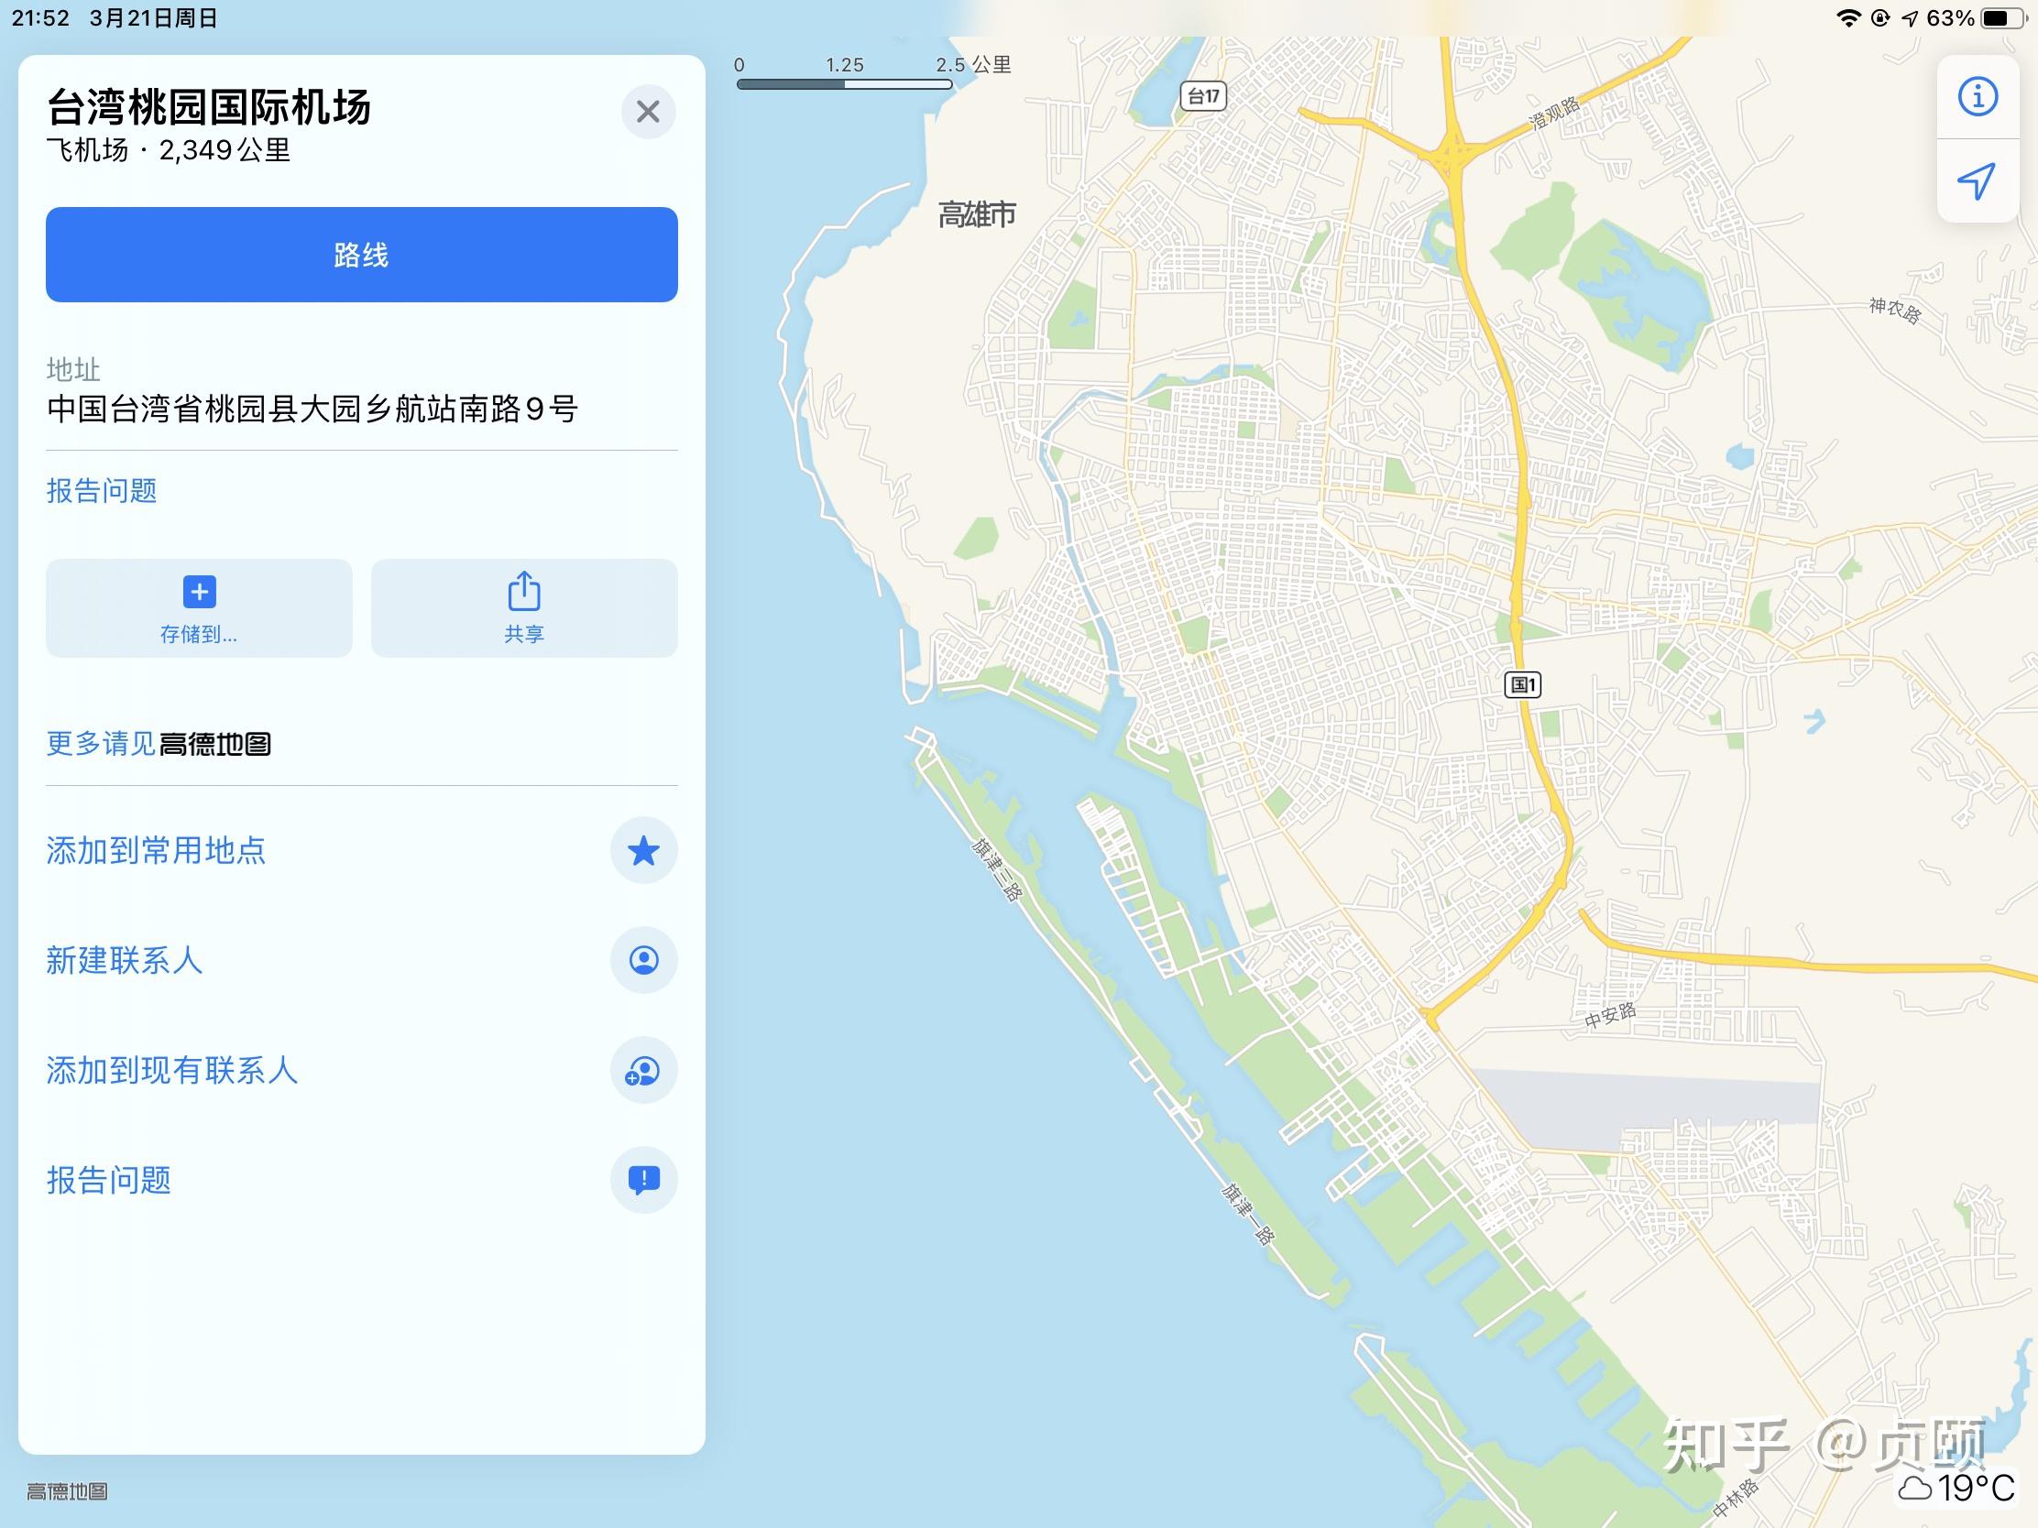Open 更多请见高德地图 link
Screen dimensions: 2038x1528
(159, 743)
